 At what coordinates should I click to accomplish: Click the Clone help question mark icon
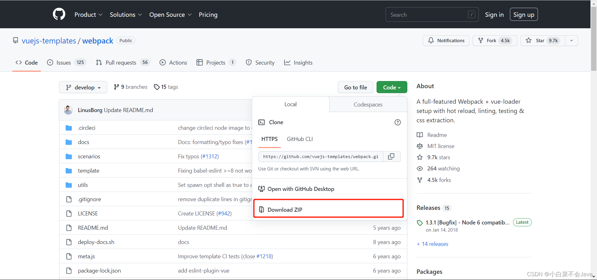click(397, 122)
